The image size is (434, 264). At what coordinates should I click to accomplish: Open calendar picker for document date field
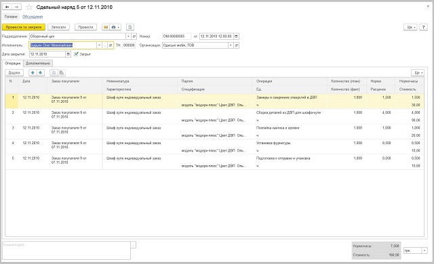tap(236, 36)
